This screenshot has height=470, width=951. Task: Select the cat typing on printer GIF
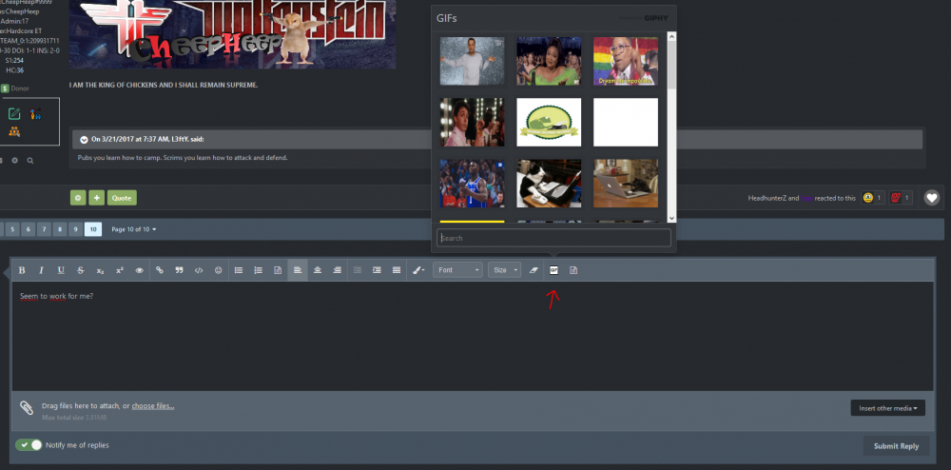tap(549, 184)
